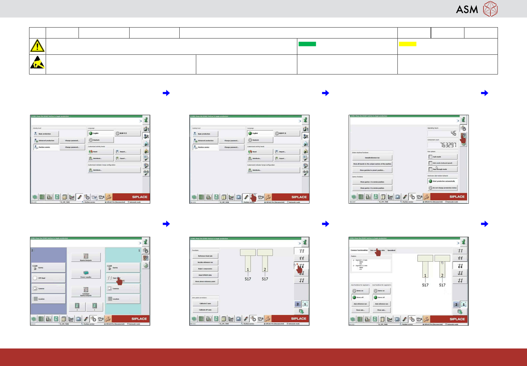Click the Power supplies button
The image size is (527, 366).
pos(86,274)
